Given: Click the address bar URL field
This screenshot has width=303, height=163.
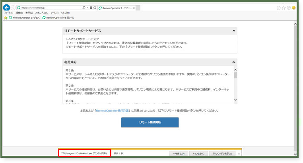Looking at the screenshot, I should click(x=48, y=8).
